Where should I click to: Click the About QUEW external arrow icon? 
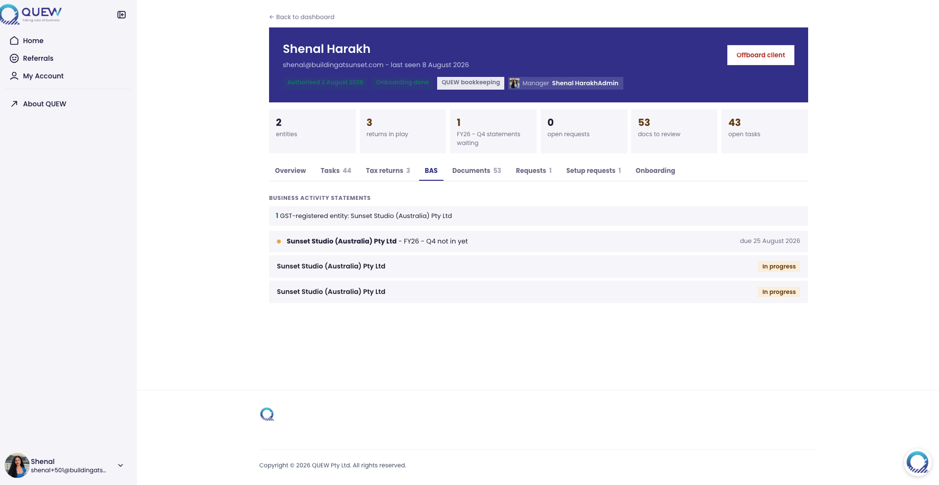[14, 104]
